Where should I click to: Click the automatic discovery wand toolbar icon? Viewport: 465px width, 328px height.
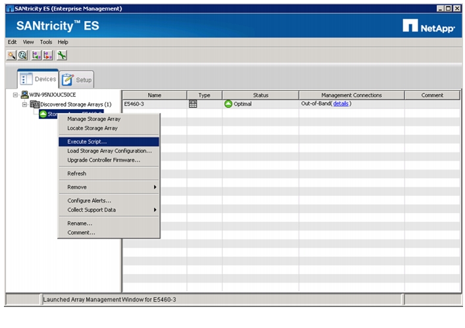11,55
